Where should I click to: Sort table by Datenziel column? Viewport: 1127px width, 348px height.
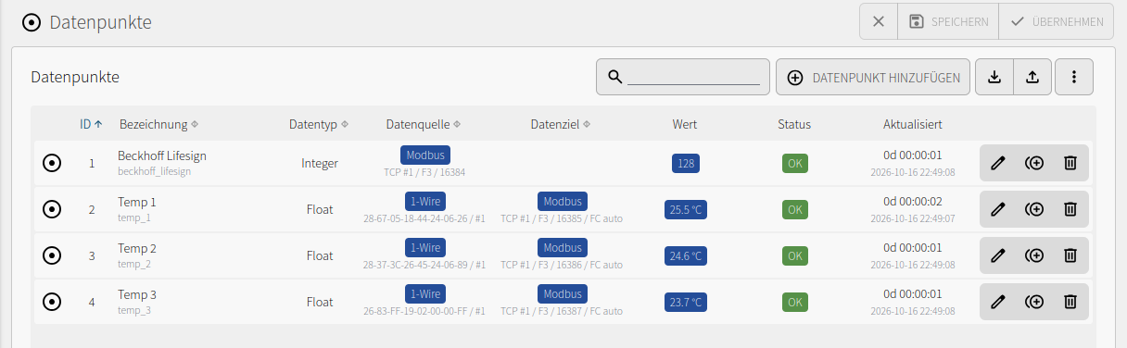coord(561,124)
